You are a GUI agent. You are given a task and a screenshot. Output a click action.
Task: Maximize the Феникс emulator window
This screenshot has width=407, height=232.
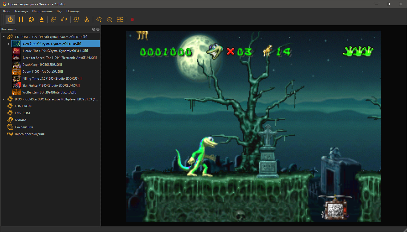pos(388,4)
